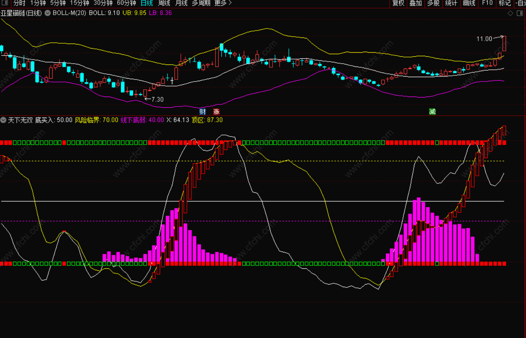Click the 涨 event marker
Viewport: 526px width, 338px height.
pyautogui.click(x=216, y=112)
